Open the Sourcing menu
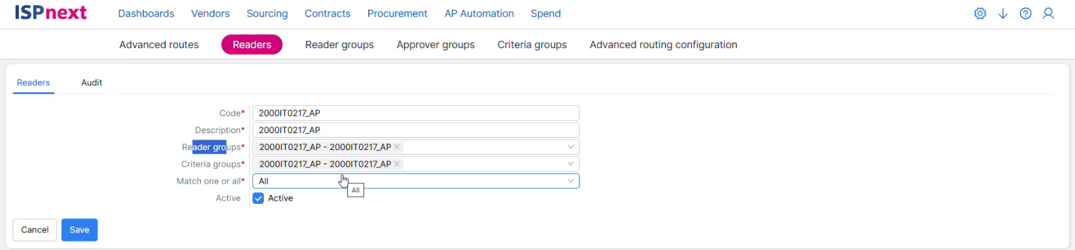 (x=267, y=14)
